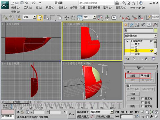Screen dimensions: 160x120
Task: Select the 边 sub-object level
Action: 136,47
